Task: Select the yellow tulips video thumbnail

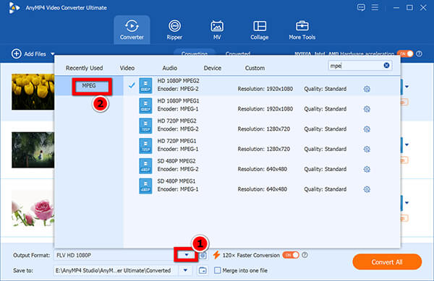Action: [33, 92]
